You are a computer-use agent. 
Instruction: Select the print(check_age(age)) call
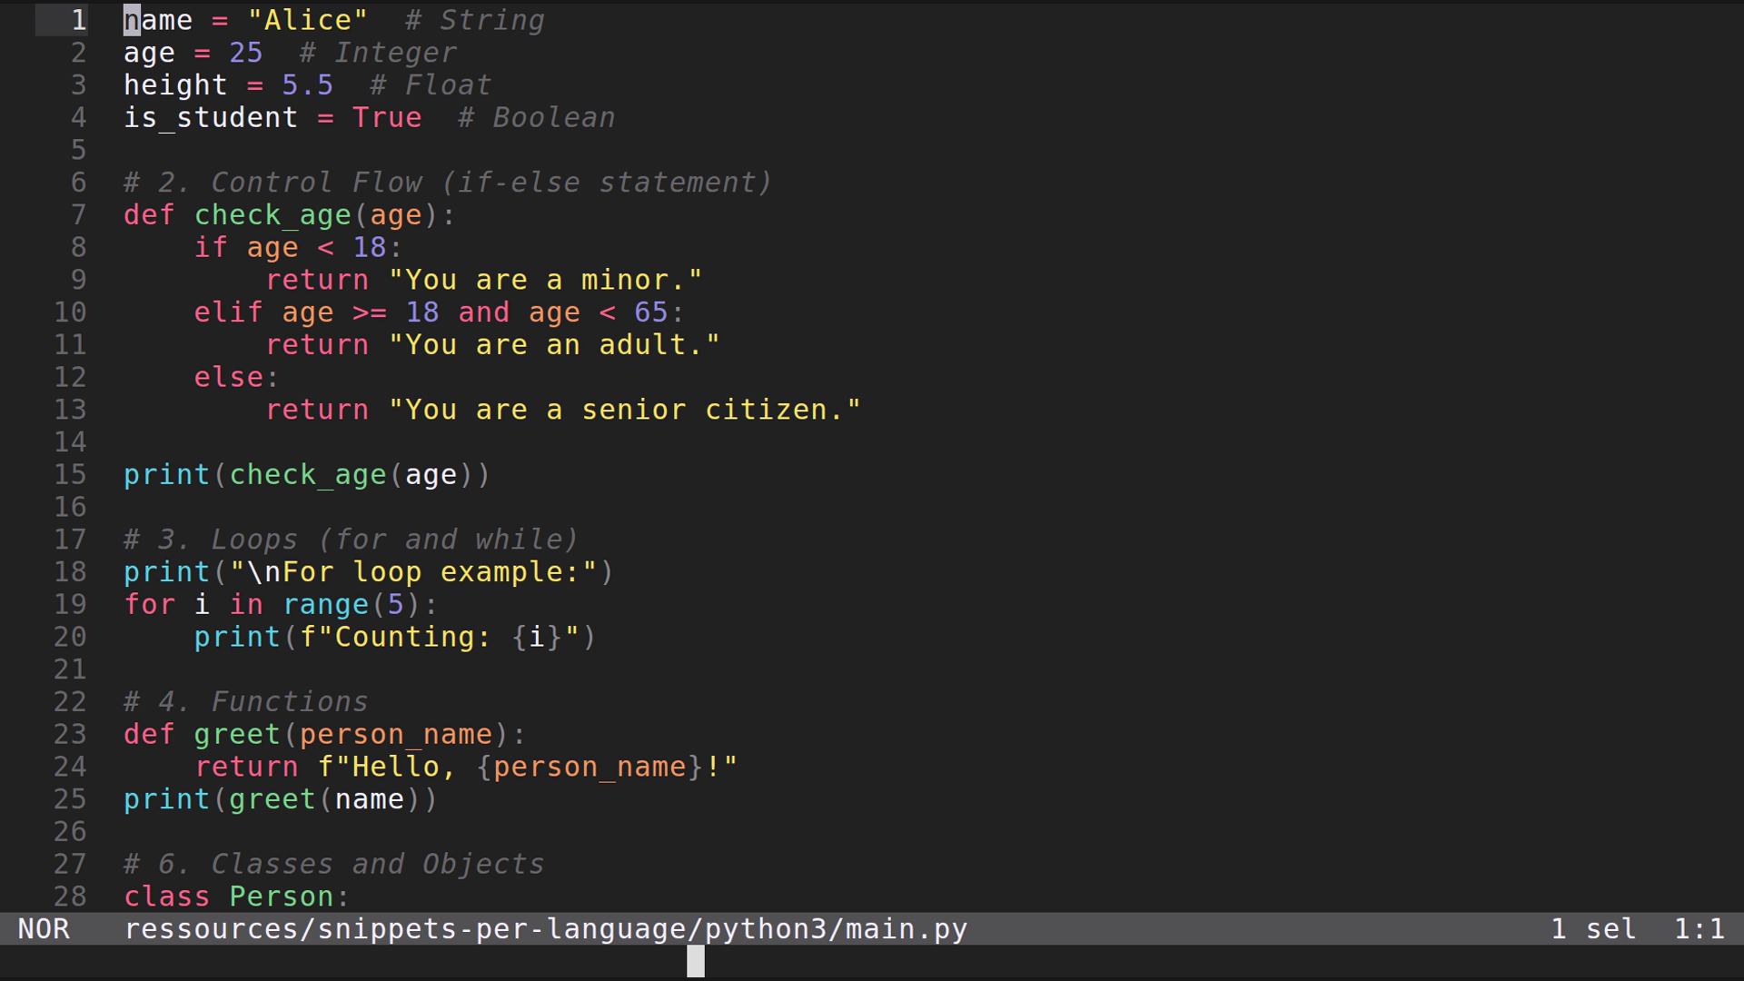(307, 474)
